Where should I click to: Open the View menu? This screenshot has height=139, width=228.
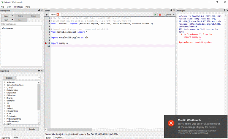(9, 7)
